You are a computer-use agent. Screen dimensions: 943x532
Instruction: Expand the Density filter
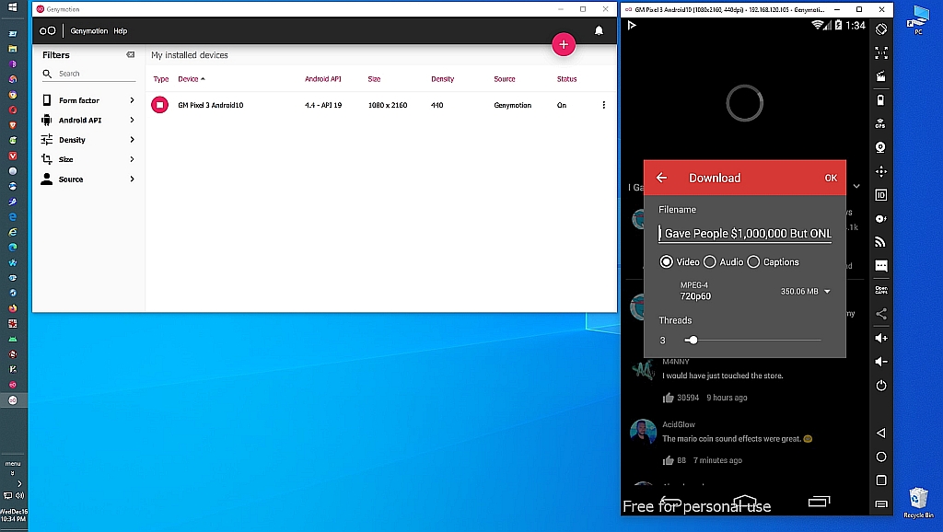click(x=88, y=140)
